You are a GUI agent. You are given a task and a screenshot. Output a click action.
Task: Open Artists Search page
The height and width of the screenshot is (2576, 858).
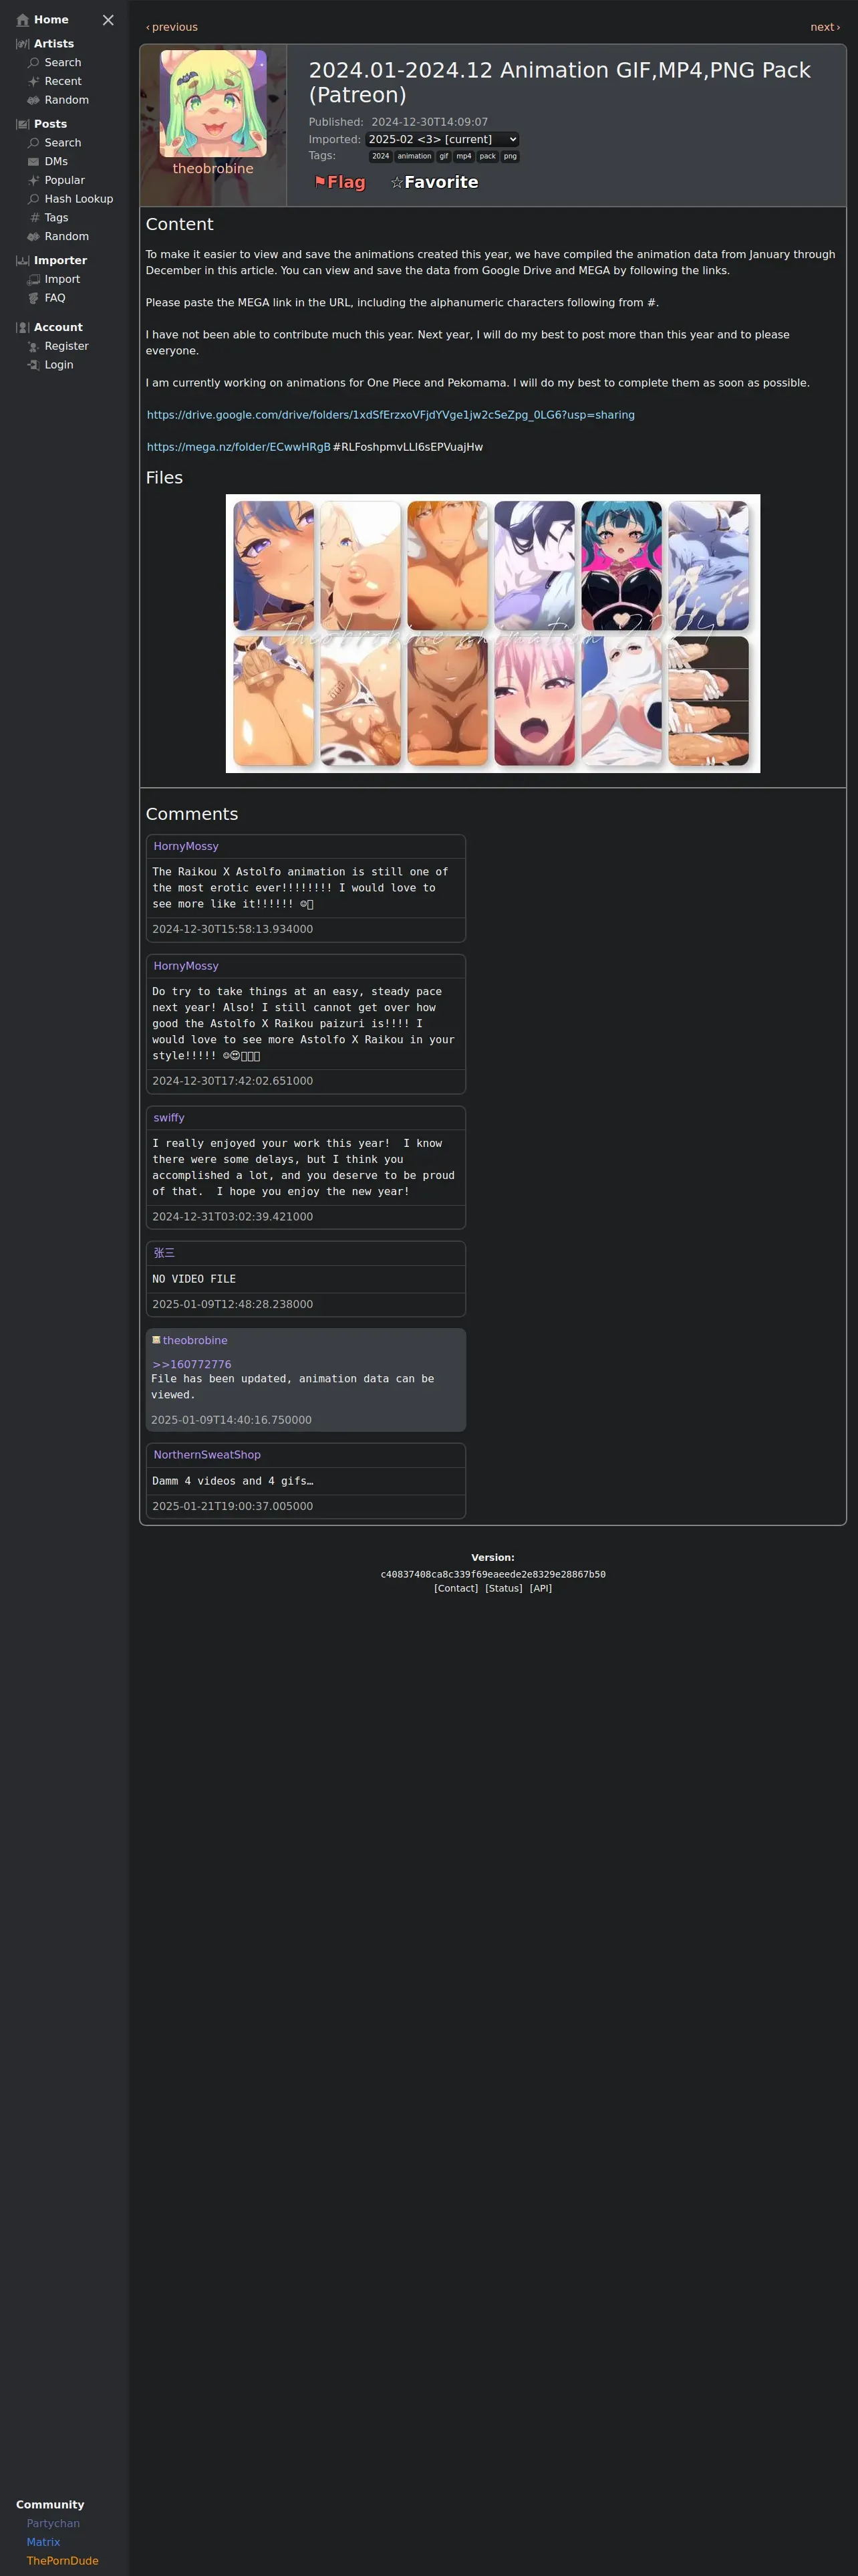(63, 63)
